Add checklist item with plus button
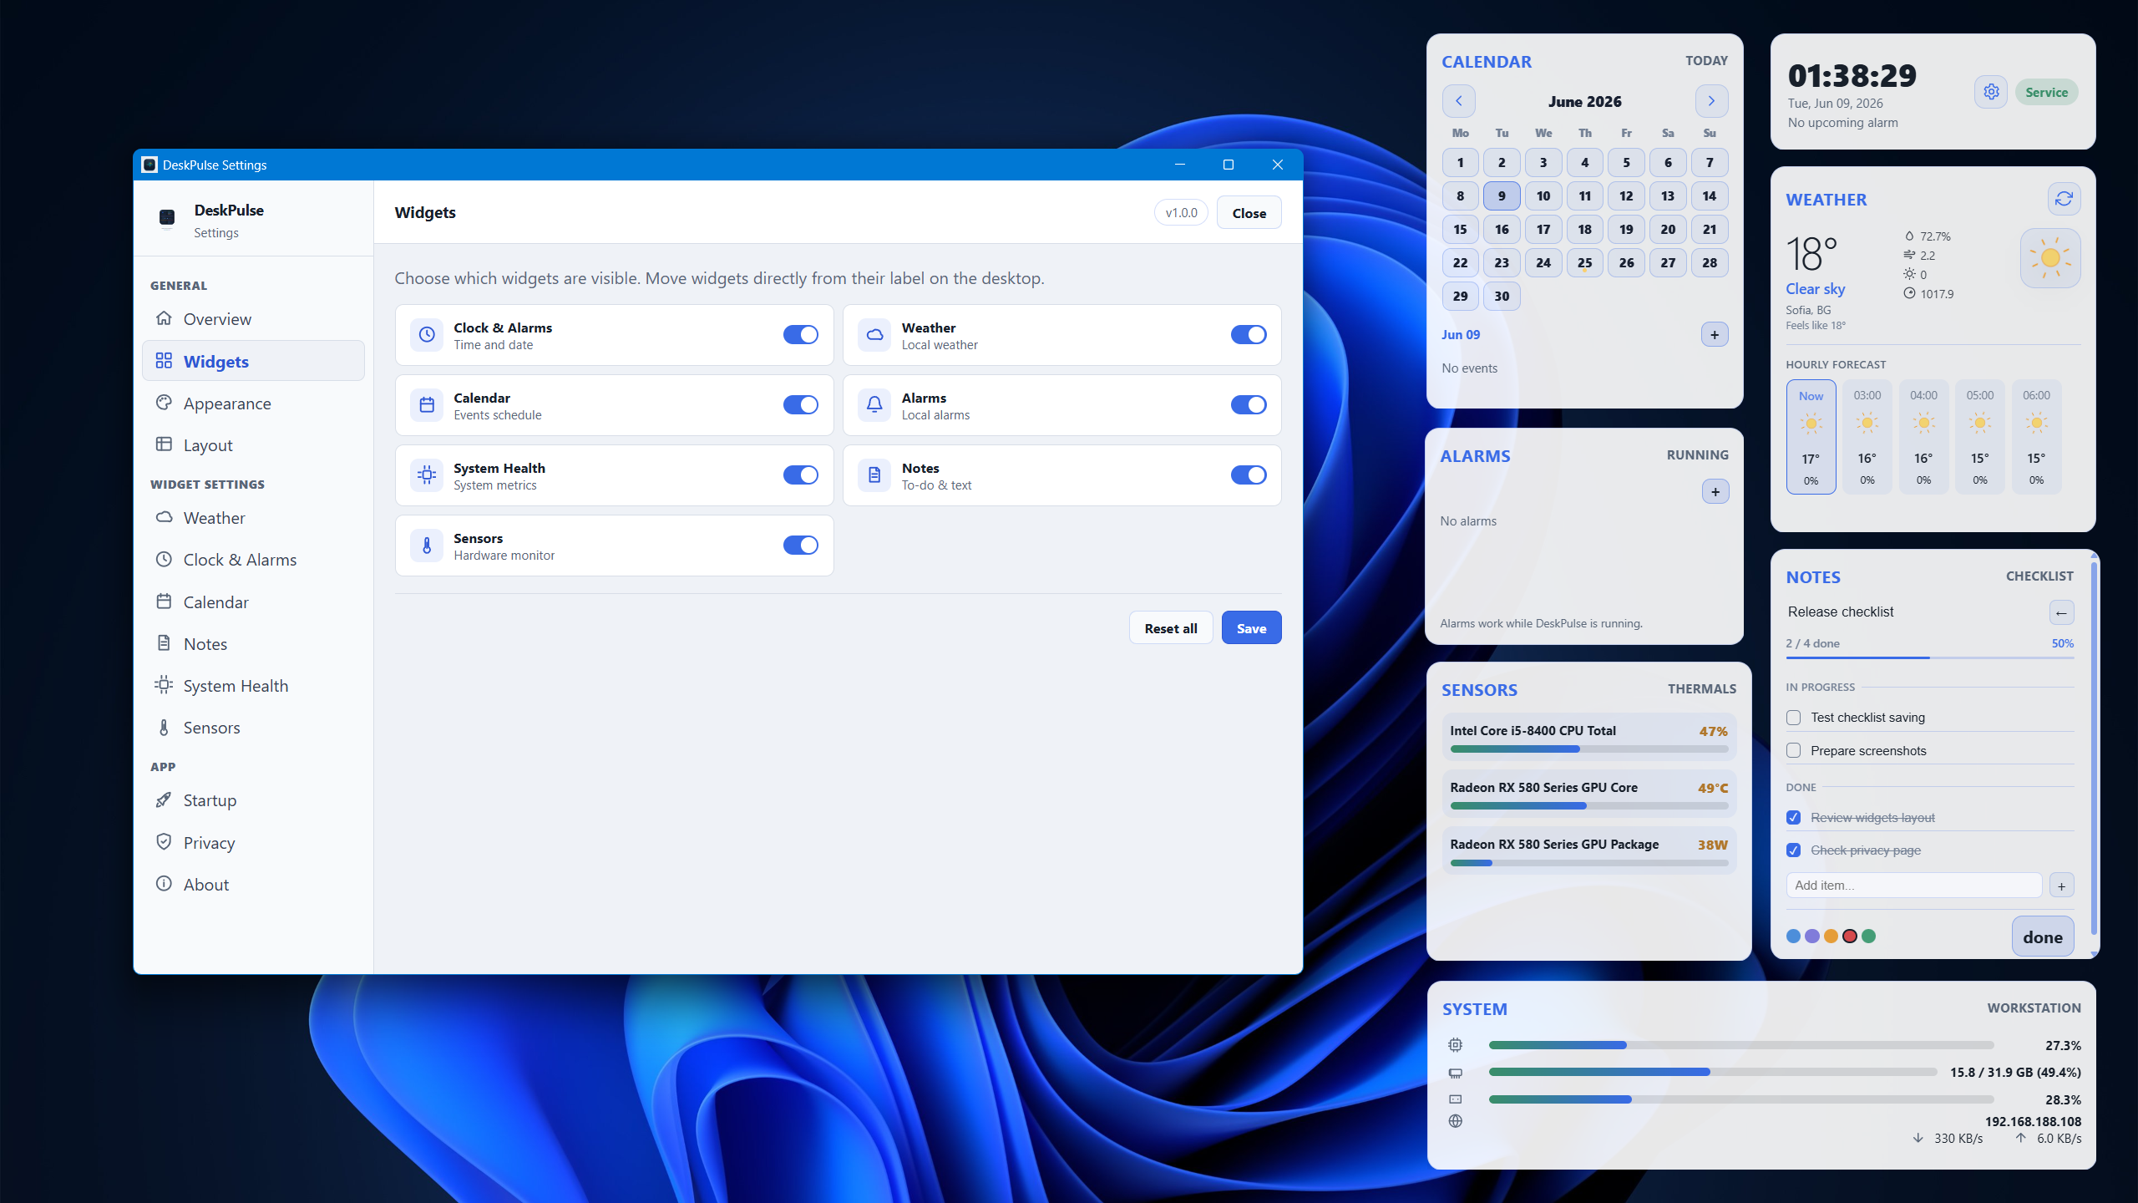The image size is (2138, 1203). pyautogui.click(x=2061, y=886)
